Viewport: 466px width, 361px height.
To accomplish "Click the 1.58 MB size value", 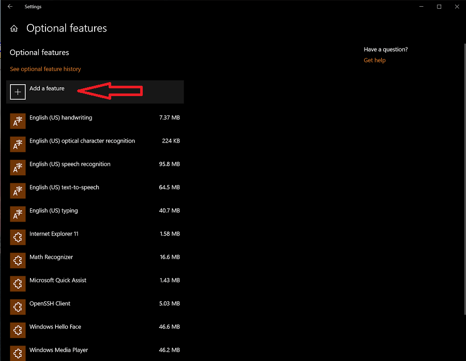I will coord(170,234).
